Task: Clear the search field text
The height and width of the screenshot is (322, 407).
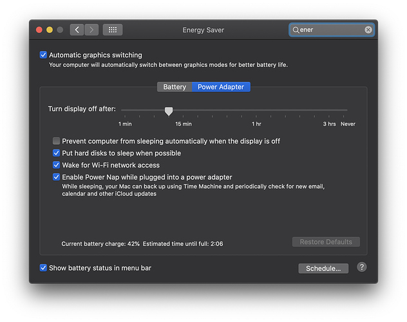Action: pos(368,30)
